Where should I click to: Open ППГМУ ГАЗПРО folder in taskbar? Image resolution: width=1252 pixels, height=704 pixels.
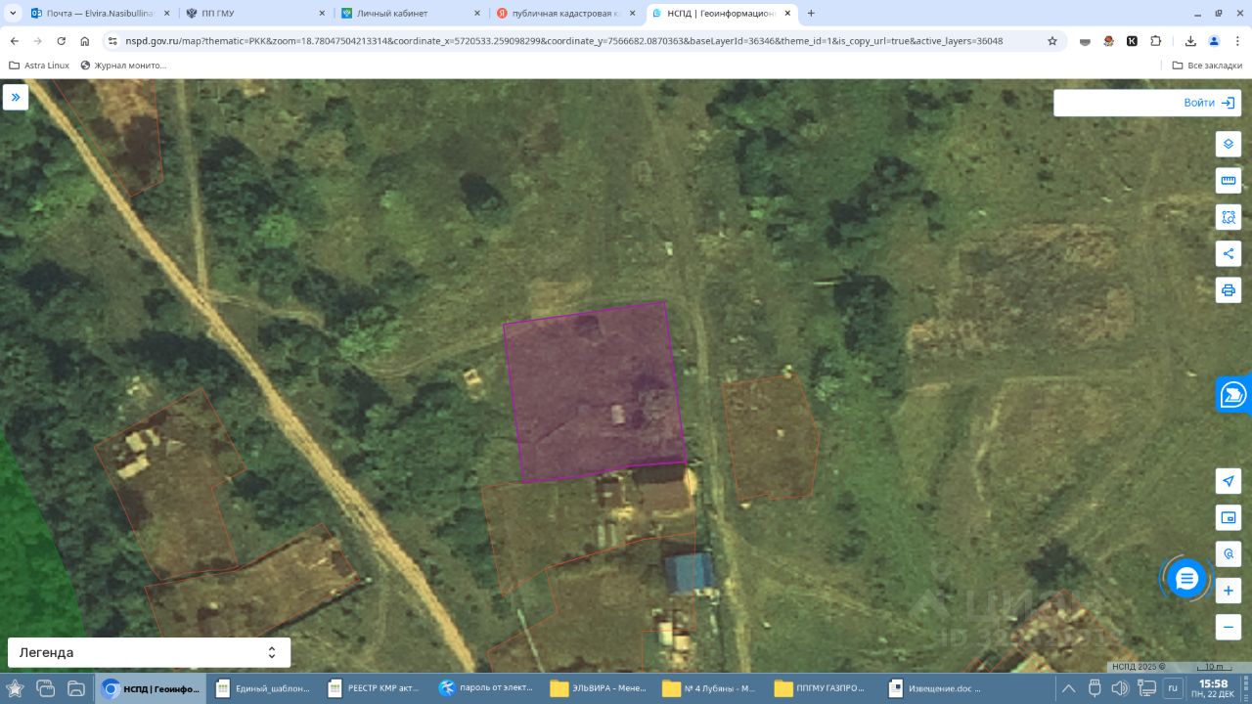point(824,688)
